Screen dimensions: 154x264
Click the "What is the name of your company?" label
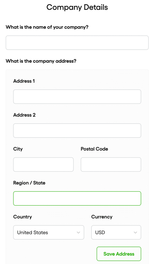coord(47,27)
